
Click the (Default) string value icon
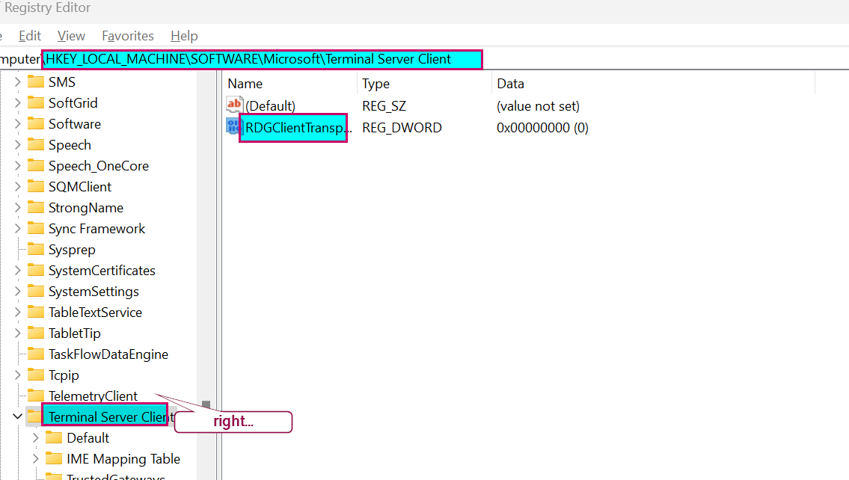[234, 105]
